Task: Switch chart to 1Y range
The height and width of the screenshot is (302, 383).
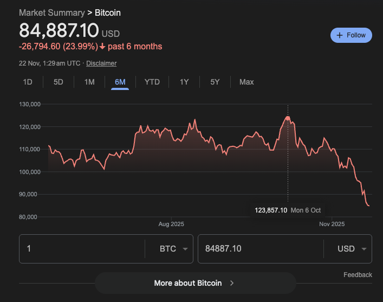Action: click(184, 82)
